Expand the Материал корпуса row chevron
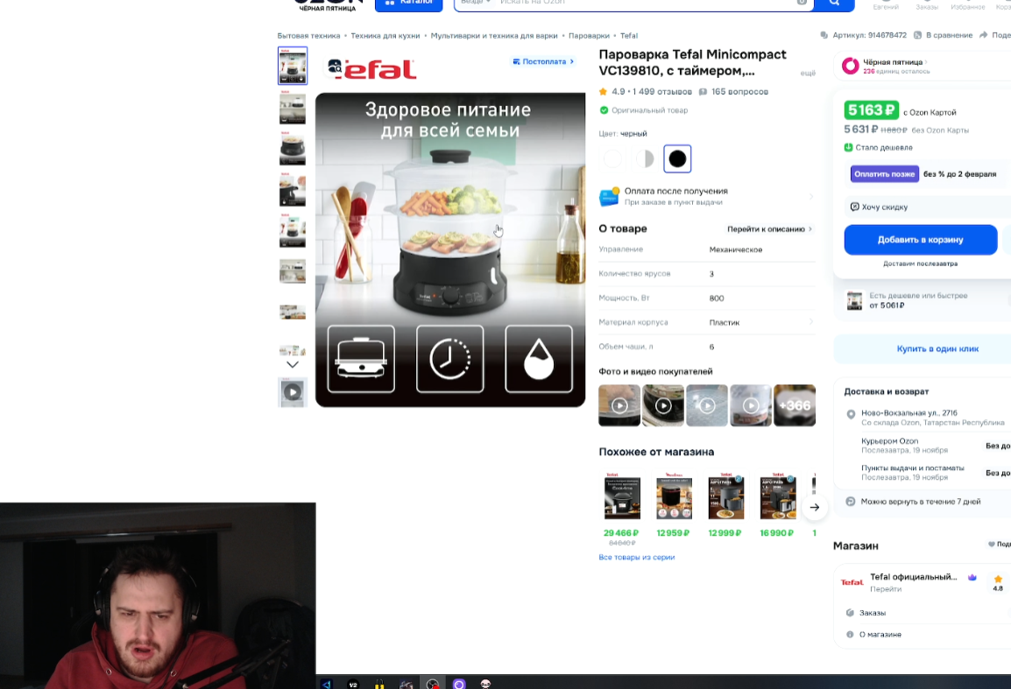The width and height of the screenshot is (1011, 689). (811, 321)
